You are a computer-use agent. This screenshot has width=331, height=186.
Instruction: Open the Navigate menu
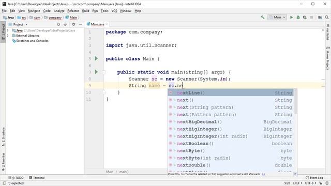click(34, 11)
